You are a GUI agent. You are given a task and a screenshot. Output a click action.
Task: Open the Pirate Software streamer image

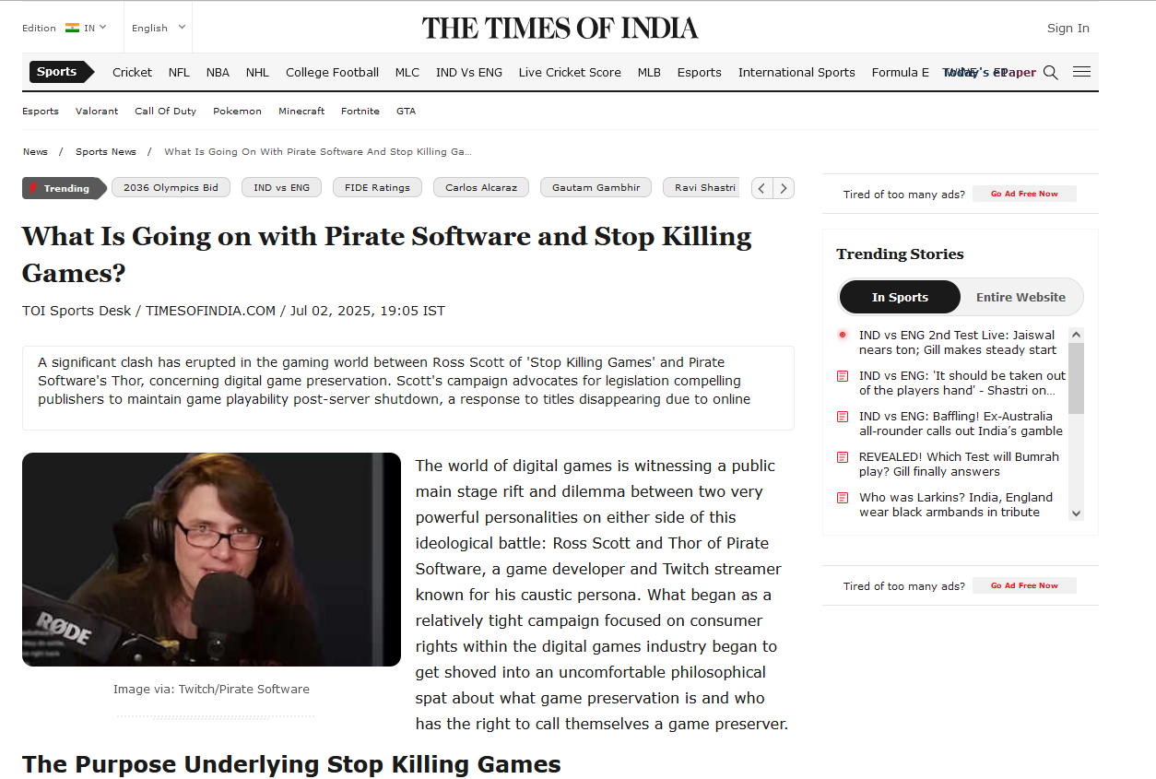pos(211,560)
